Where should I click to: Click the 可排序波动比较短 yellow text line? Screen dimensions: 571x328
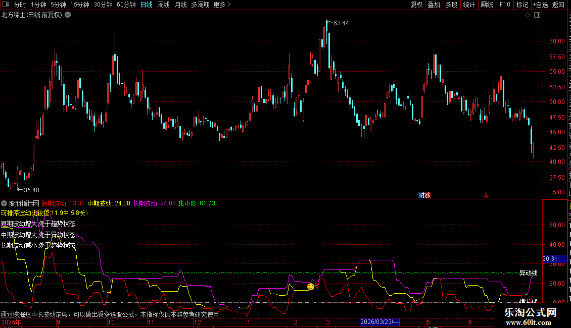[x=45, y=213]
